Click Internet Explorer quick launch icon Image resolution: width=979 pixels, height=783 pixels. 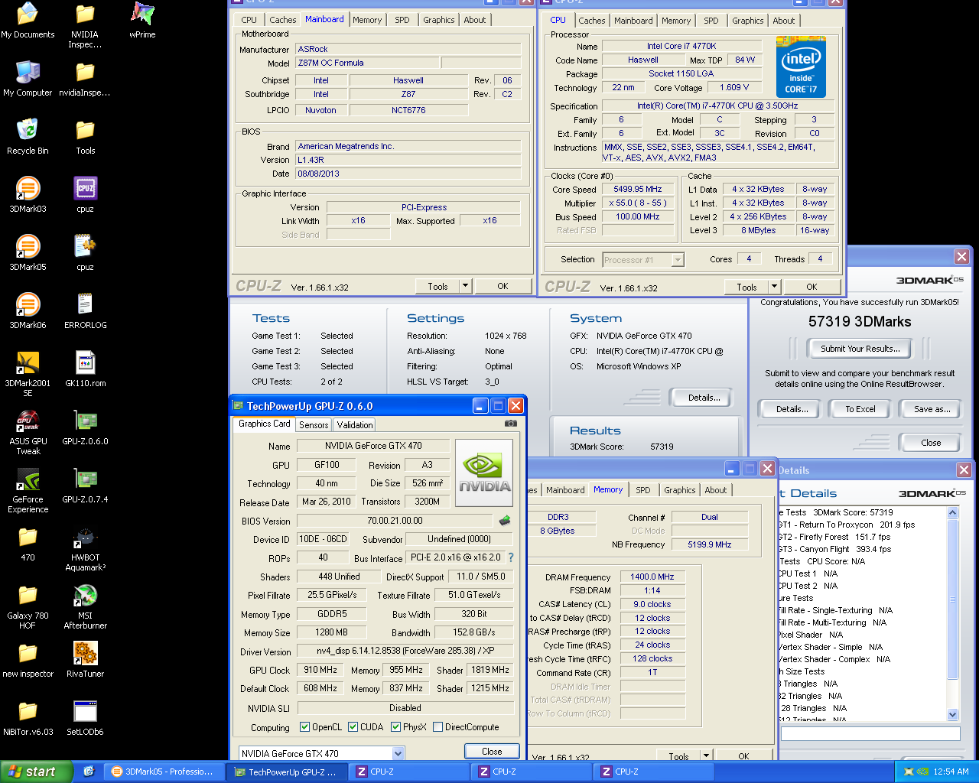(89, 772)
